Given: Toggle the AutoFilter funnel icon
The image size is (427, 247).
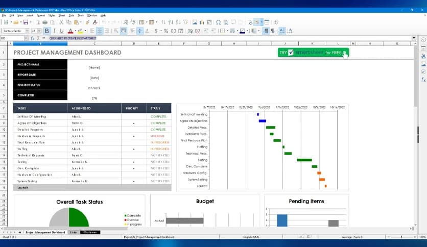Looking at the screenshot, I should pyautogui.click(x=185, y=22).
